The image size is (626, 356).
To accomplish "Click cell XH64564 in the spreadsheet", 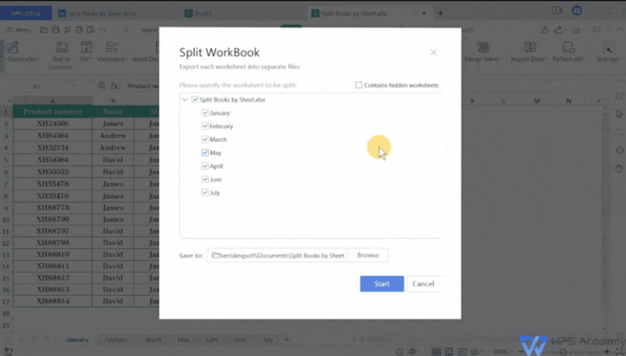I will [53, 136].
